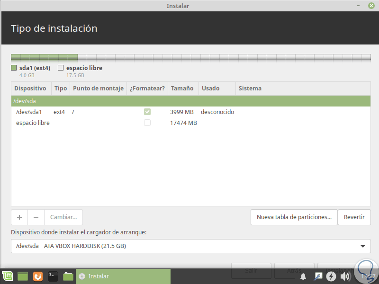Select the espacio libre row
Image resolution: width=379 pixels, height=284 pixels.
191,123
